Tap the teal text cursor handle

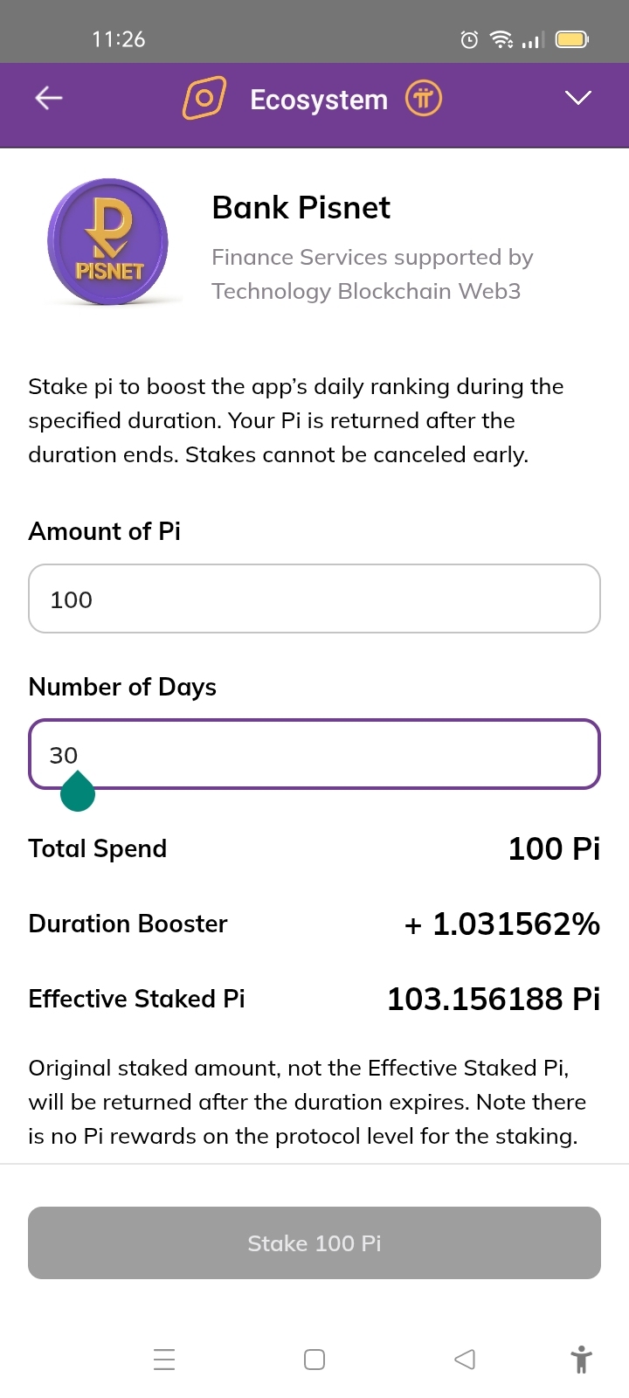78,792
